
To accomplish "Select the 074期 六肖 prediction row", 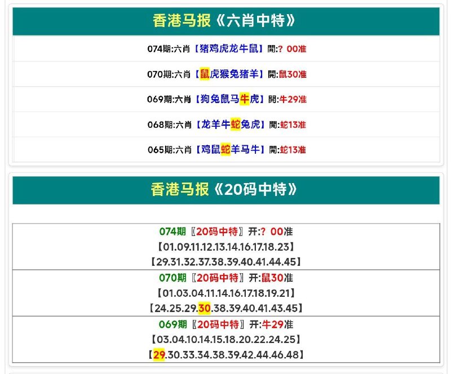I will [227, 48].
